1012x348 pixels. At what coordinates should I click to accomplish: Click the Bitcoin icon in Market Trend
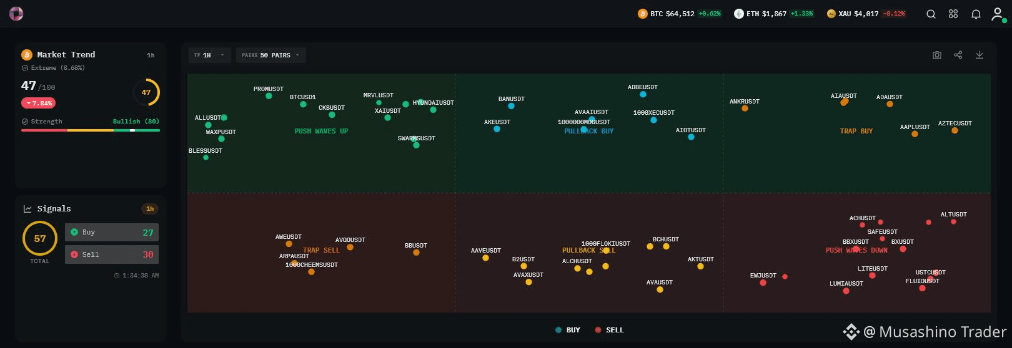26,55
